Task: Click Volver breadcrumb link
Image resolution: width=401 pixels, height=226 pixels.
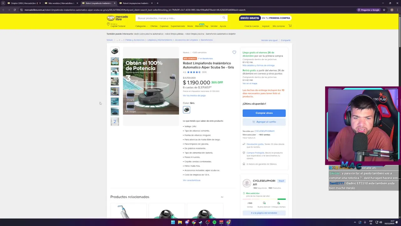Action: pos(110,40)
